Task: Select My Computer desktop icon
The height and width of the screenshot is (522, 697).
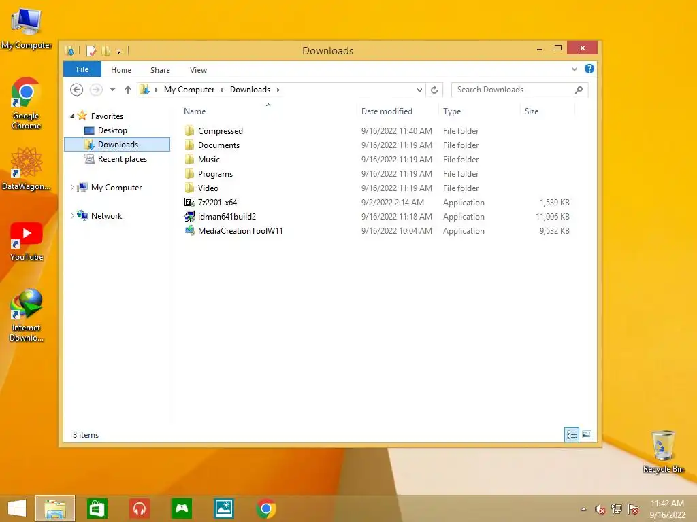Action: click(27, 29)
